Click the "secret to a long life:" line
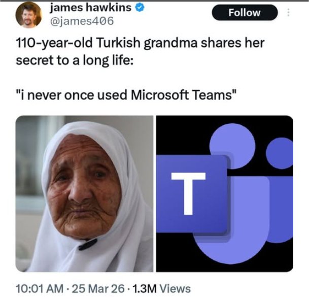309x299 pixels. coord(75,60)
